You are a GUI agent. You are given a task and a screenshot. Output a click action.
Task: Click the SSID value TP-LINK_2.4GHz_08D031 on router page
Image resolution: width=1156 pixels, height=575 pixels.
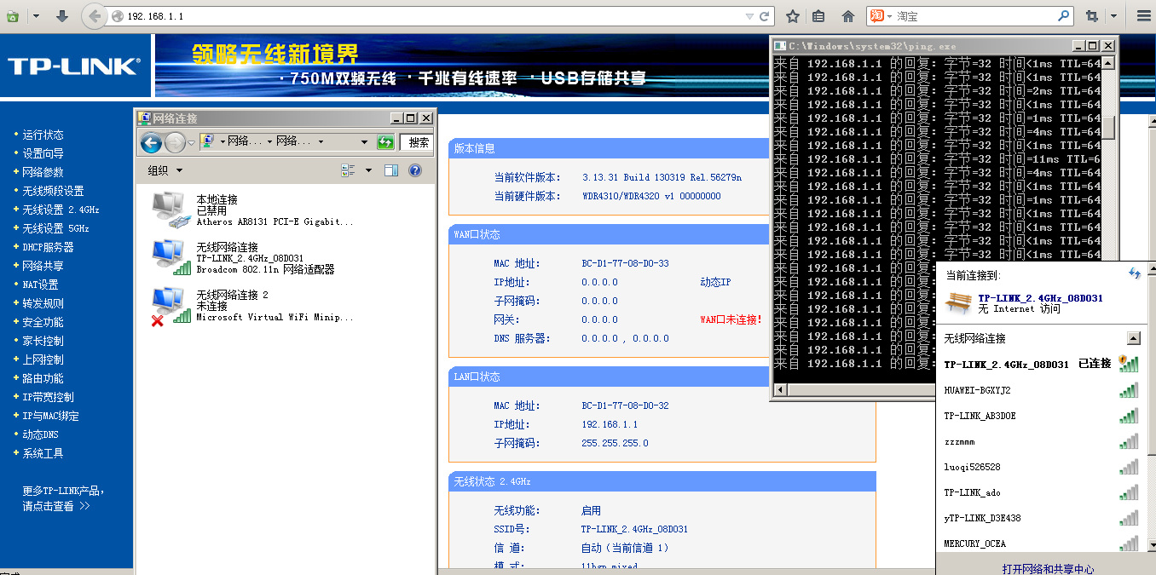[635, 529]
